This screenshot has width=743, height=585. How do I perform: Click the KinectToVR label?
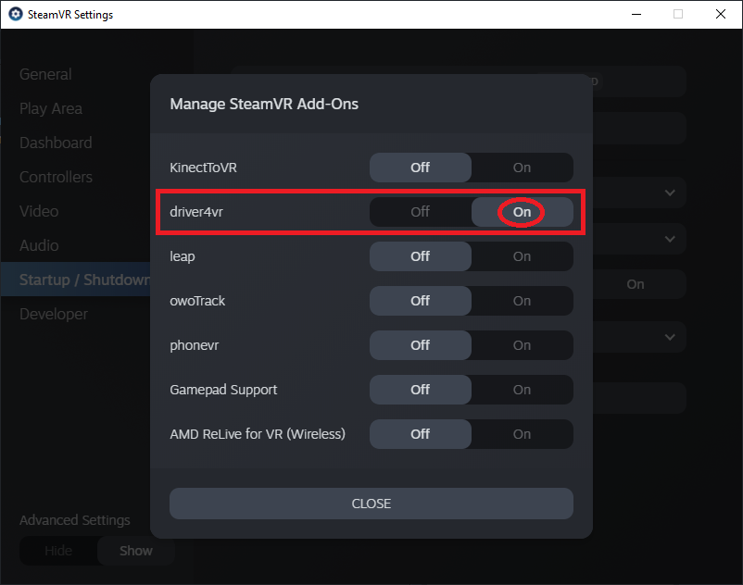point(203,168)
